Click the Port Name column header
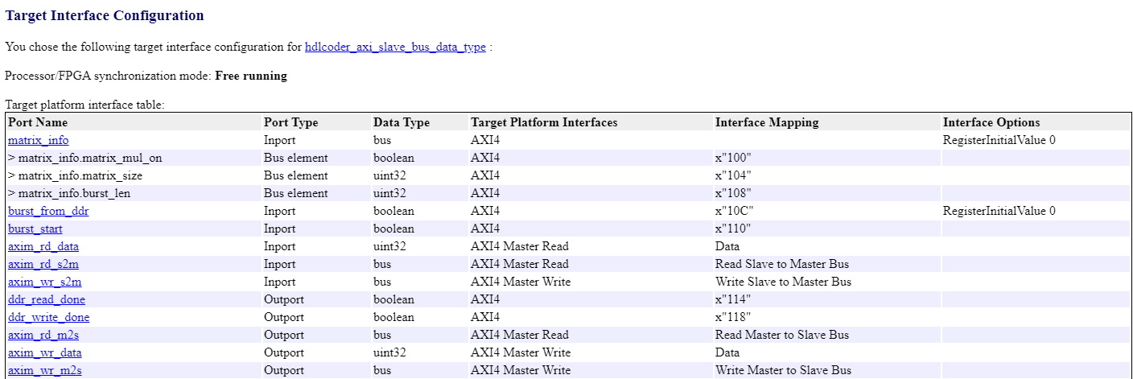1133x379 pixels. (x=38, y=122)
